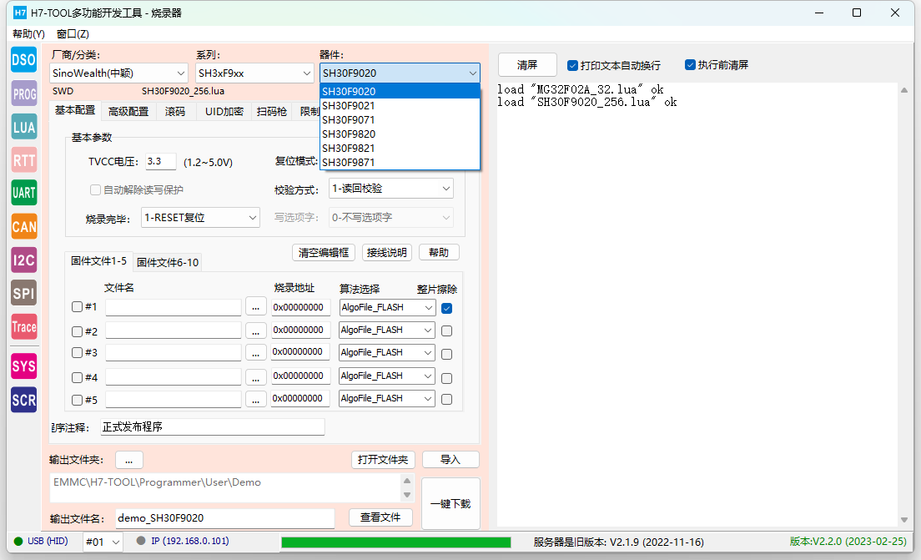Select the PROG programmer sidebar icon
This screenshot has width=921, height=560.
tap(24, 93)
